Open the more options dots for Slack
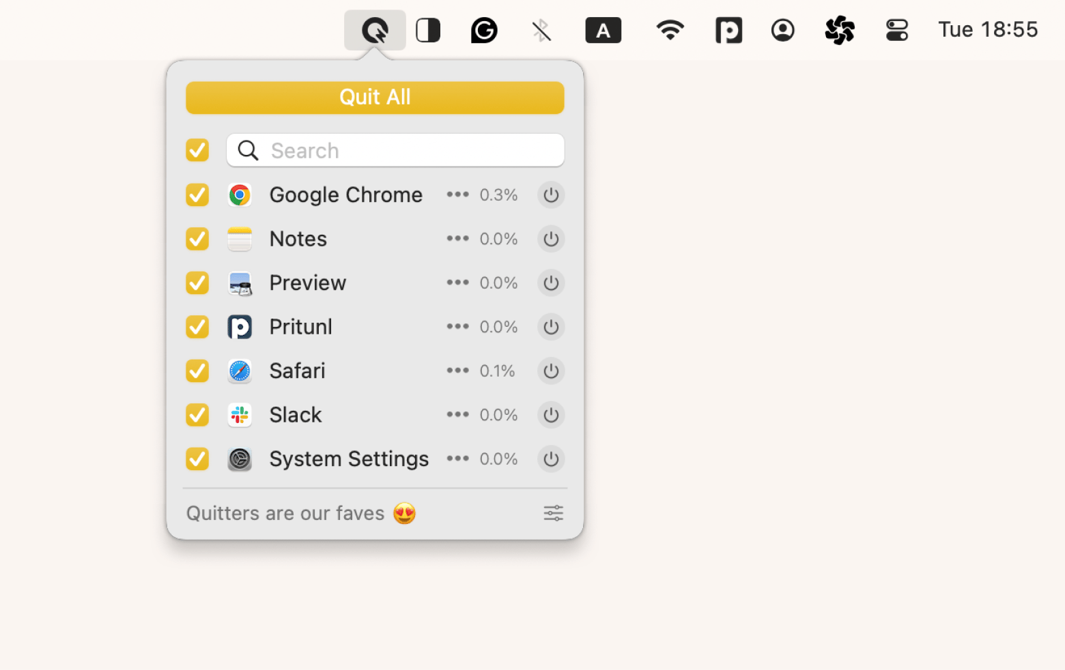1065x670 pixels. pyautogui.click(x=457, y=415)
